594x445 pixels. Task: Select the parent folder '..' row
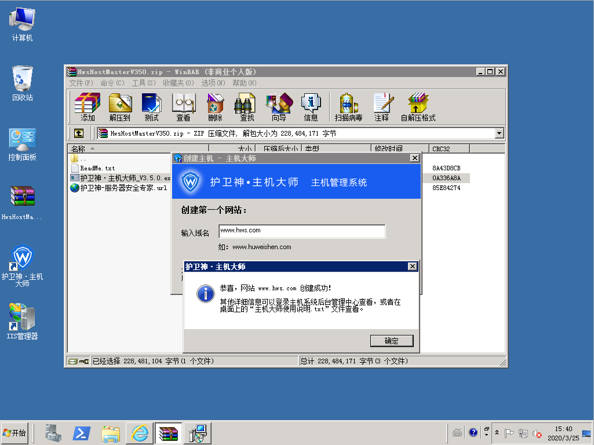click(x=78, y=158)
